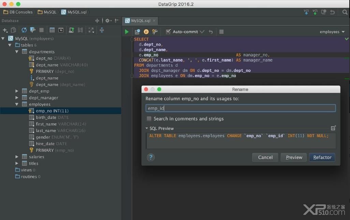Toggle the Auto-commit checkbox
The width and height of the screenshot is (350, 220).
[168, 32]
